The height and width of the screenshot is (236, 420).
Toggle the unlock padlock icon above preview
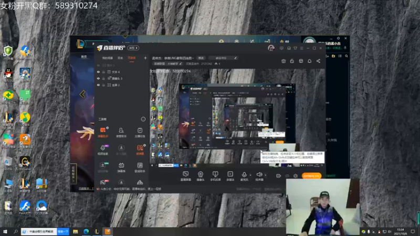click(292, 61)
